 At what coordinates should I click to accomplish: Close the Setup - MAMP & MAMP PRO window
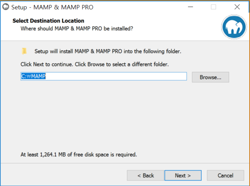(x=237, y=7)
